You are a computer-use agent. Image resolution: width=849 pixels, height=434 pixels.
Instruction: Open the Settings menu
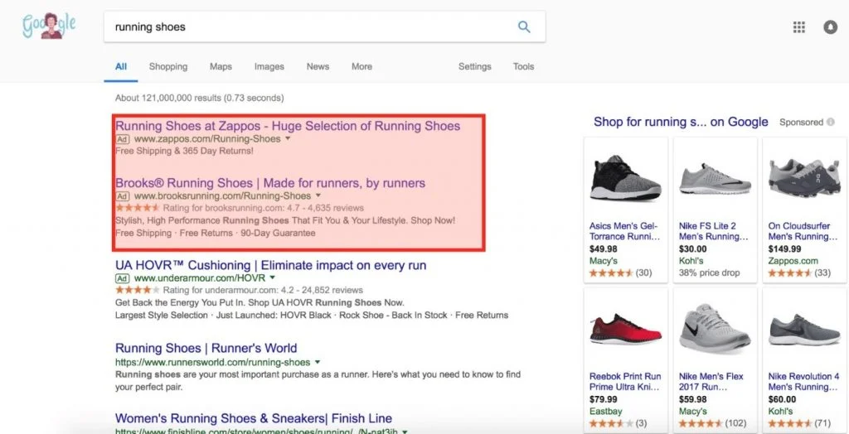click(475, 66)
